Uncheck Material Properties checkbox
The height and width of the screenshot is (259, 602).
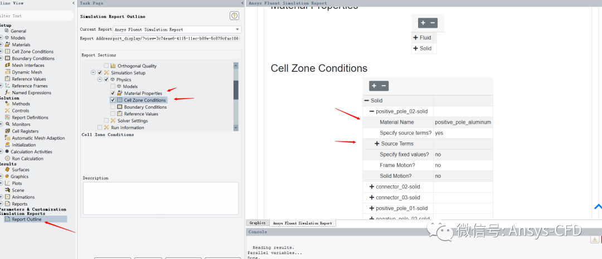tap(113, 93)
